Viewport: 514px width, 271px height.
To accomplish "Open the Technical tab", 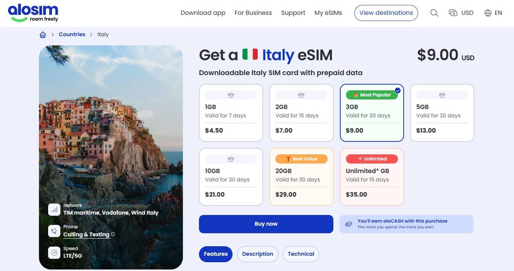I will 301,254.
